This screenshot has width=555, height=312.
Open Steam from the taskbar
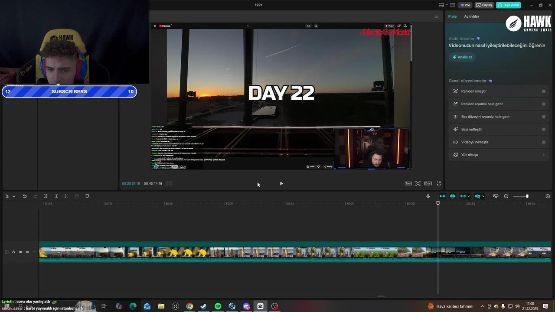pyautogui.click(x=203, y=306)
